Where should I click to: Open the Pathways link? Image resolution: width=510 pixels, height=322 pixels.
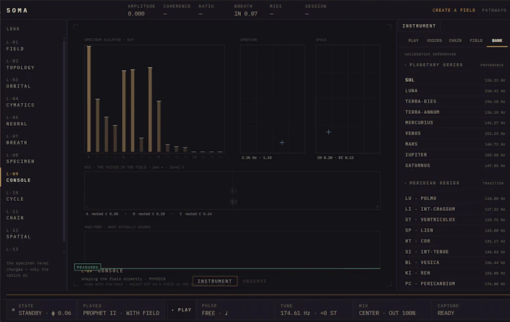(x=494, y=11)
